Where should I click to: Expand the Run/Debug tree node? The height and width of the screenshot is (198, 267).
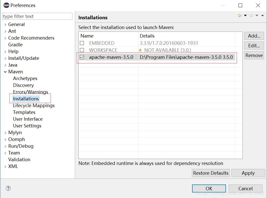(5, 146)
